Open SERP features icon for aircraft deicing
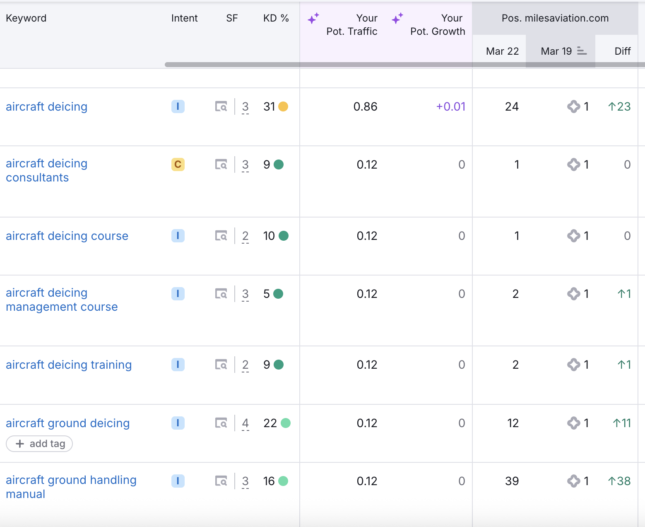 (221, 106)
